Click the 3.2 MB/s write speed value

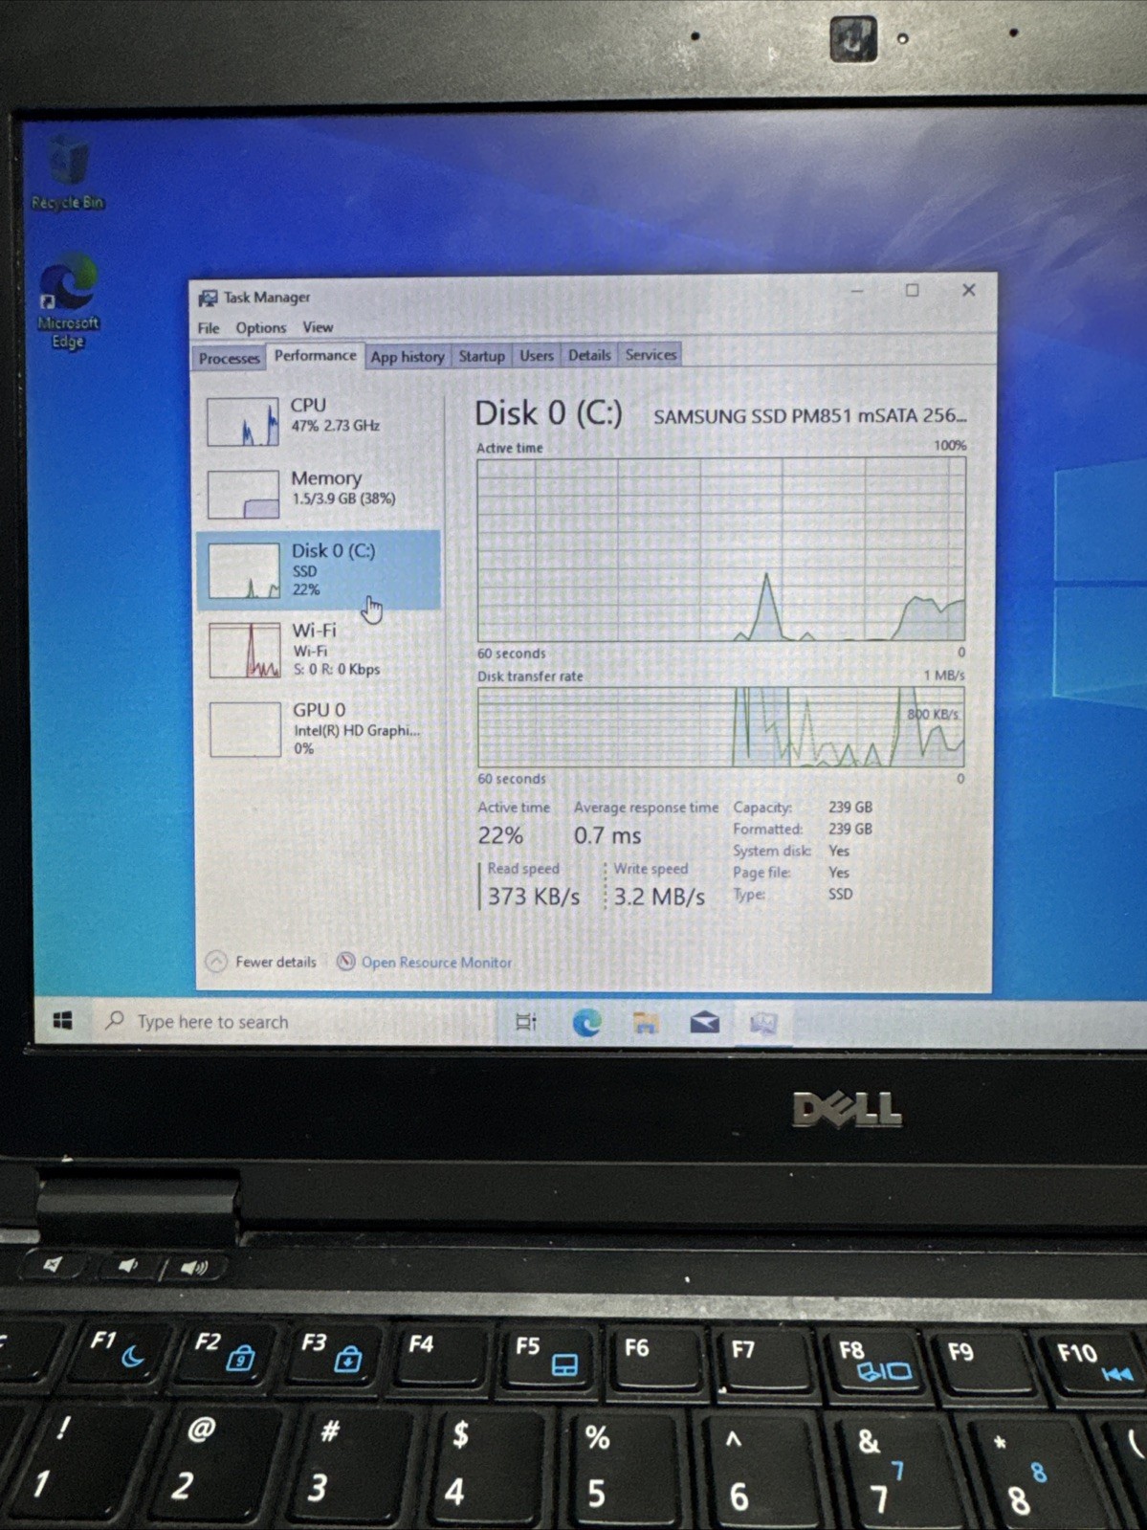(x=659, y=897)
